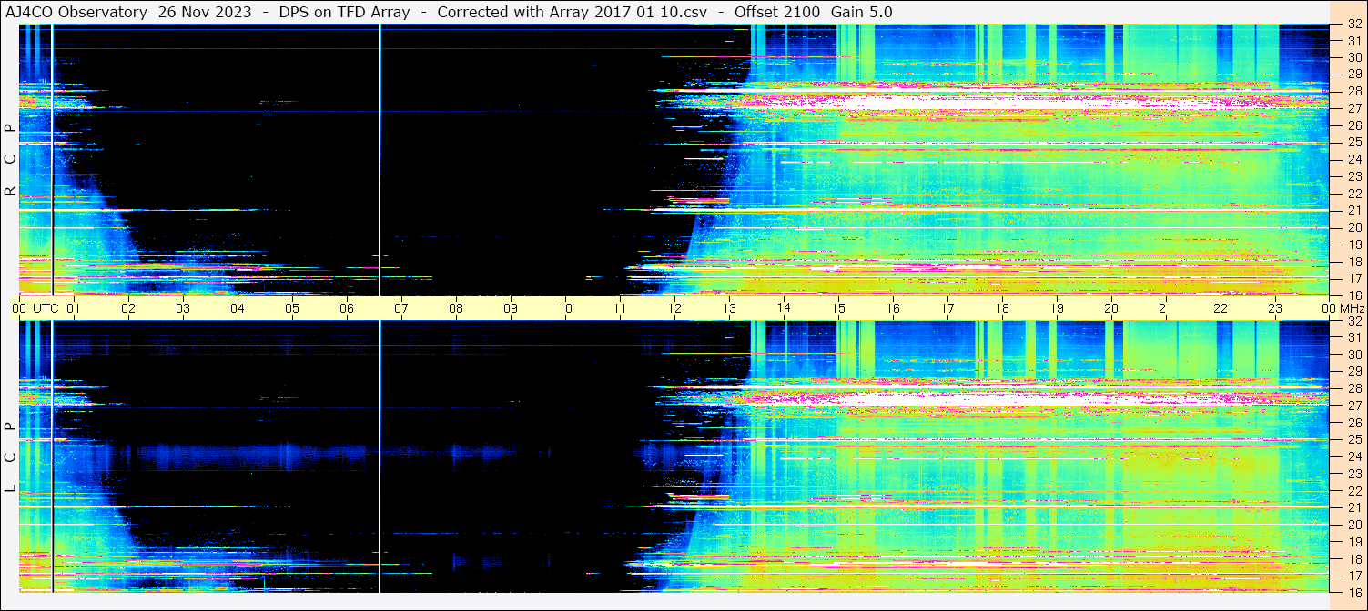Click the 'AJ4CO Observatory' title text
Image resolution: width=1368 pixels, height=611 pixels.
tap(76, 12)
